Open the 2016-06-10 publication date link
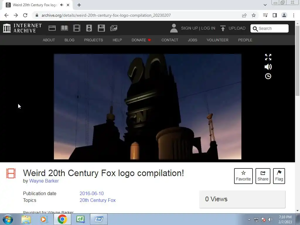 [x=92, y=193]
